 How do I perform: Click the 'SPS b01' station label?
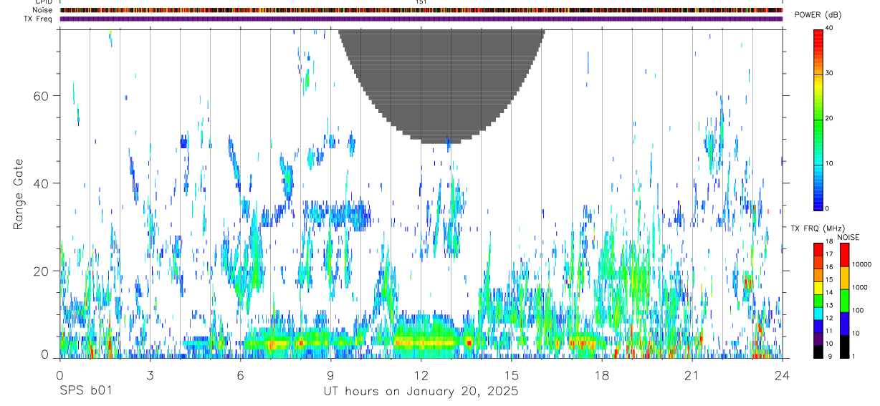coord(85,391)
